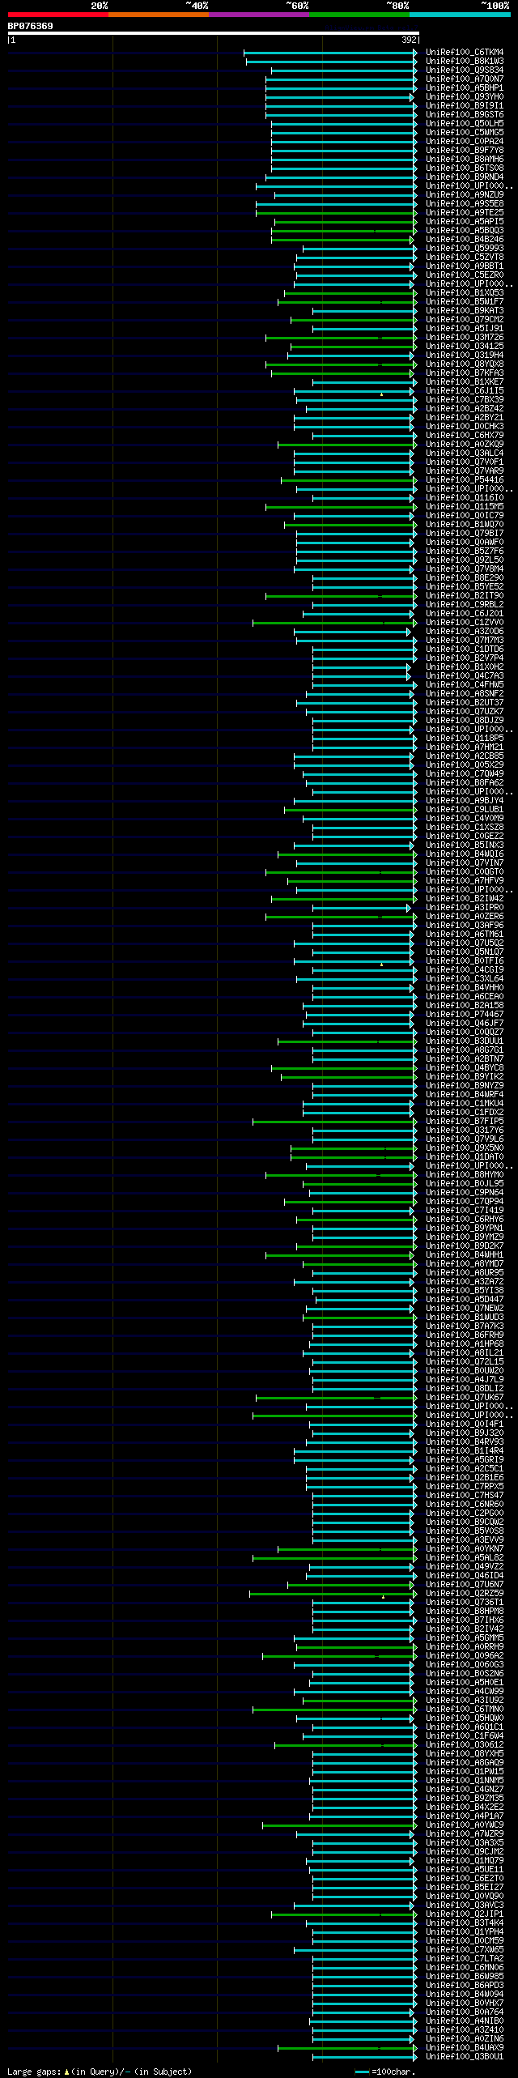Select hit UniRef100_C6TKM4
518x2078 pixels.
coord(465,53)
